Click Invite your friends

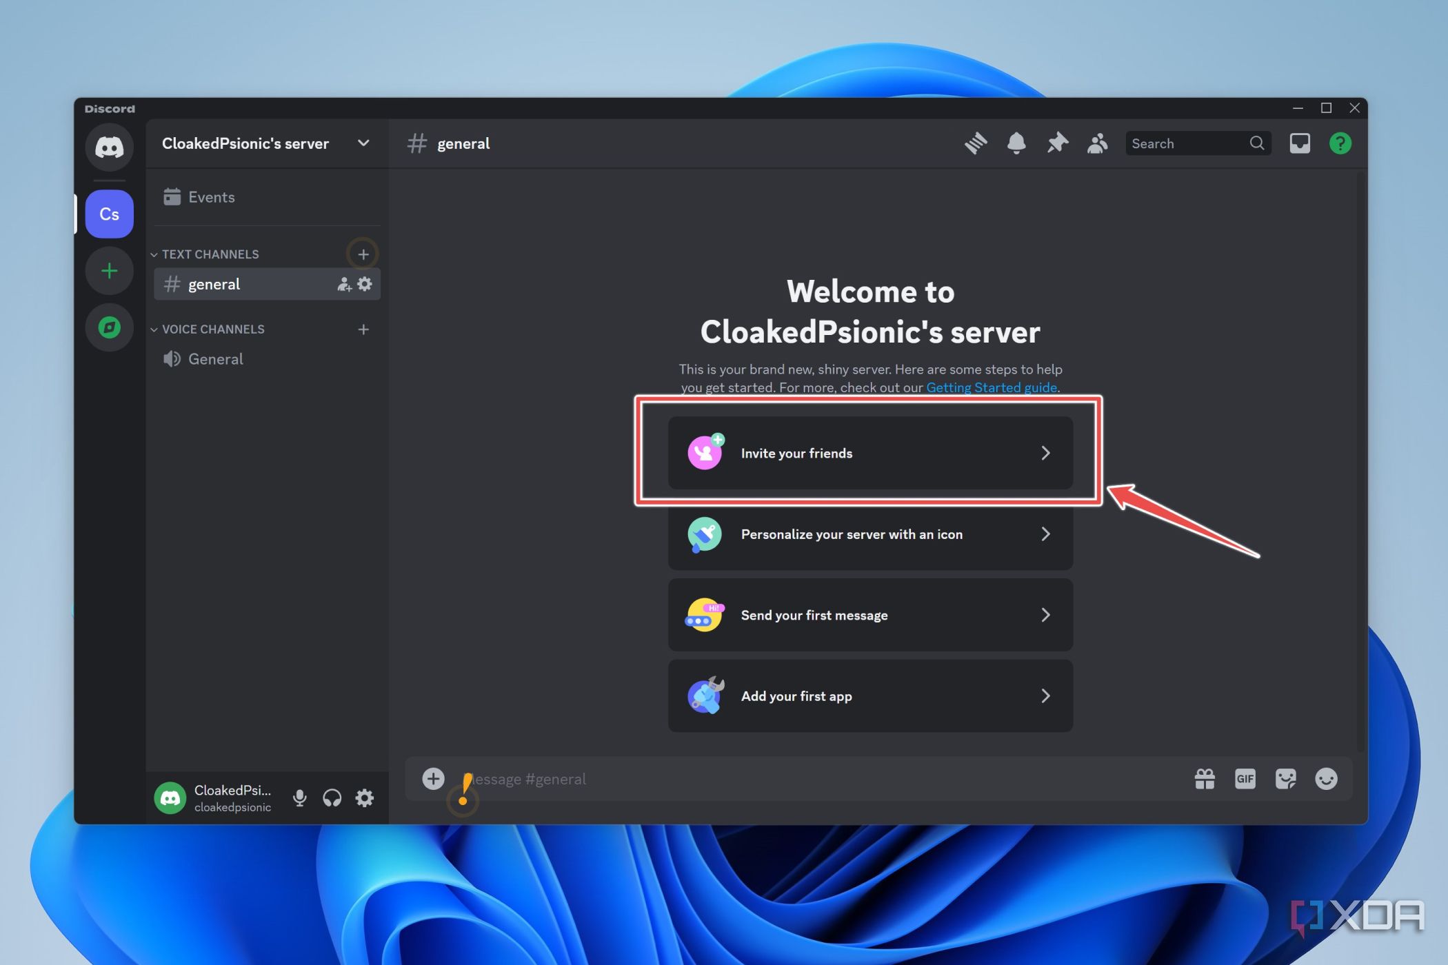pyautogui.click(x=869, y=453)
